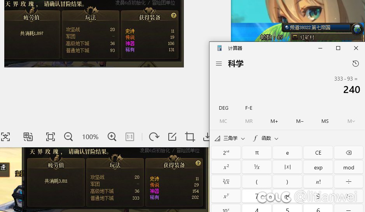Click the number 5 key

[x=288, y=209]
